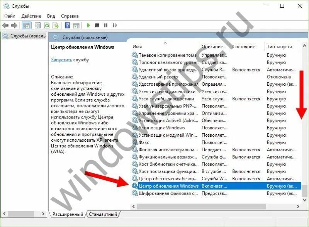The height and width of the screenshot is (227, 309).
Task: Switch to the Стандартный tab
Action: coord(103,214)
